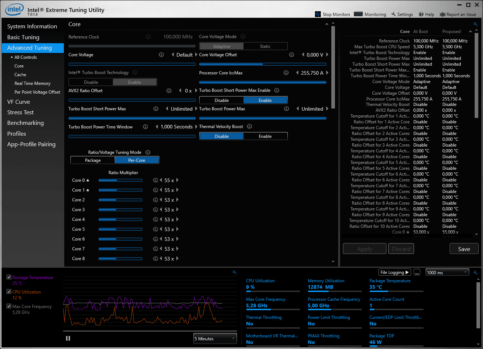The height and width of the screenshot is (349, 483).
Task: Pause the monitoring graph
Action: (x=68, y=338)
